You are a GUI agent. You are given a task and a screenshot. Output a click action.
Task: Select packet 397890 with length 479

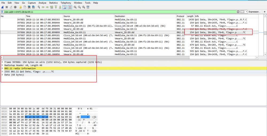click(129, 45)
